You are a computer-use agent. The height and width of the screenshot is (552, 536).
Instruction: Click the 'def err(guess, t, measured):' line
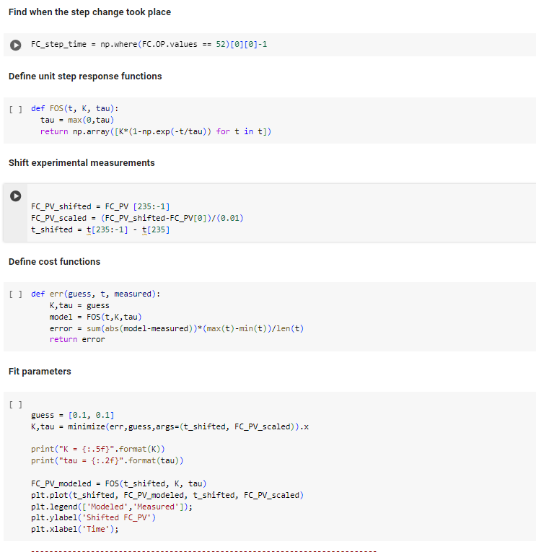click(x=95, y=294)
